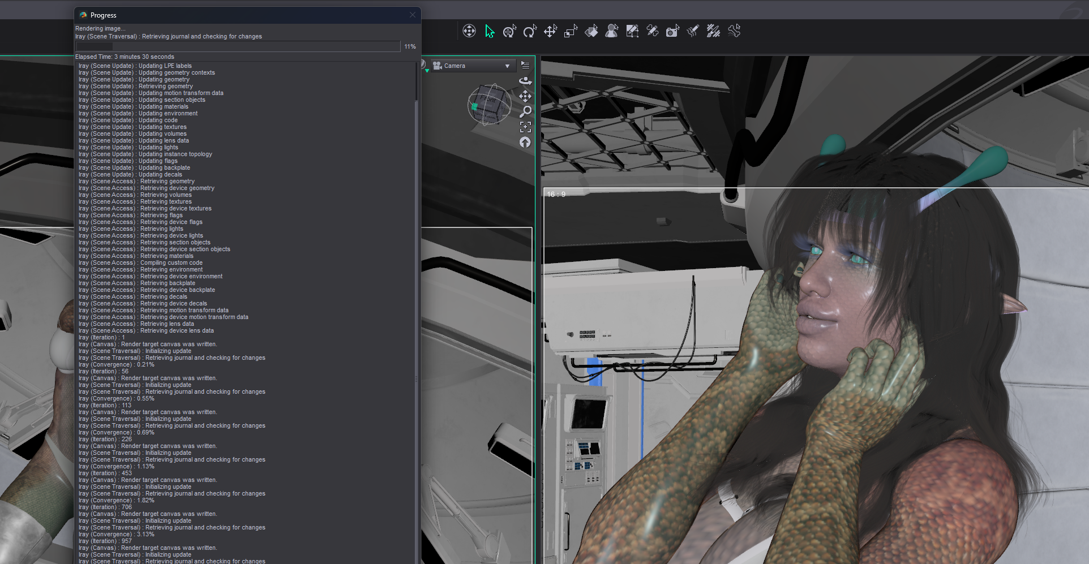Select the bone tool at toolbar end
1089x564 pixels.
pyautogui.click(x=734, y=31)
